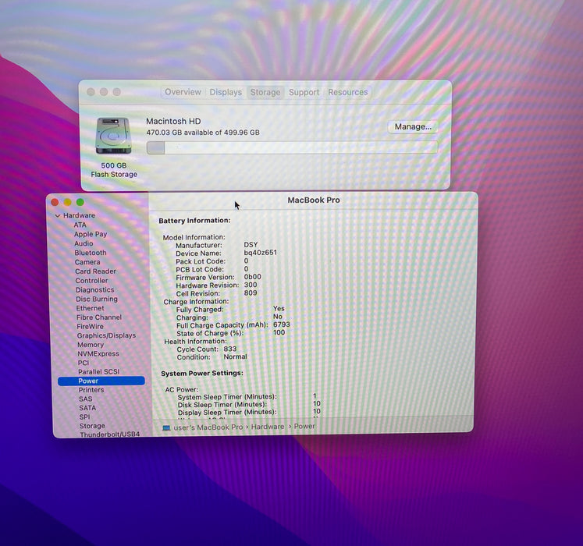This screenshot has height=546, width=583.
Task: Click Hardware in the path bar
Action: pyautogui.click(x=268, y=427)
